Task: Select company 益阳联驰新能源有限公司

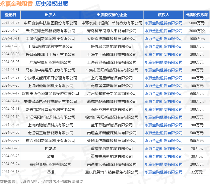Action: (112, 125)
